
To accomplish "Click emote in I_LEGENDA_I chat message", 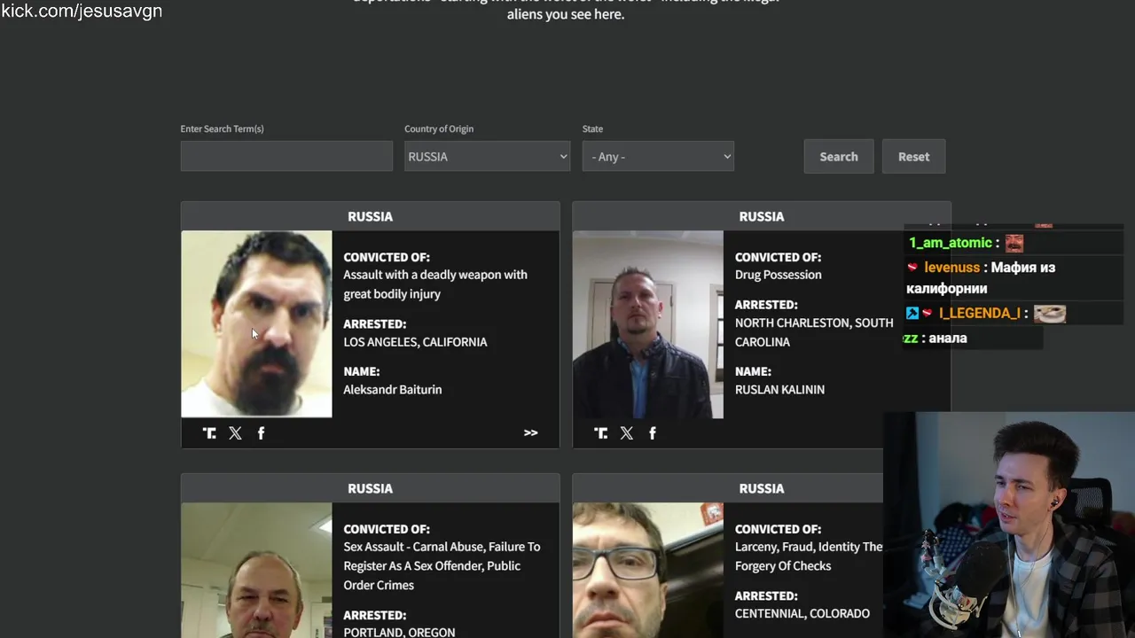I will 1050,314.
